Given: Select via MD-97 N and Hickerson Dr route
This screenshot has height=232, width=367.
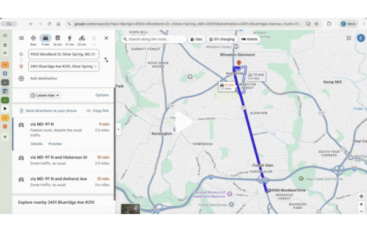Looking at the screenshot, I should tap(63, 161).
